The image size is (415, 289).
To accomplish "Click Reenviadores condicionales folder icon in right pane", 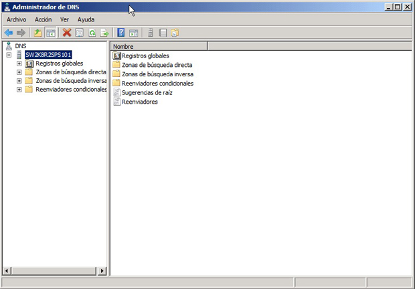I will click(116, 83).
